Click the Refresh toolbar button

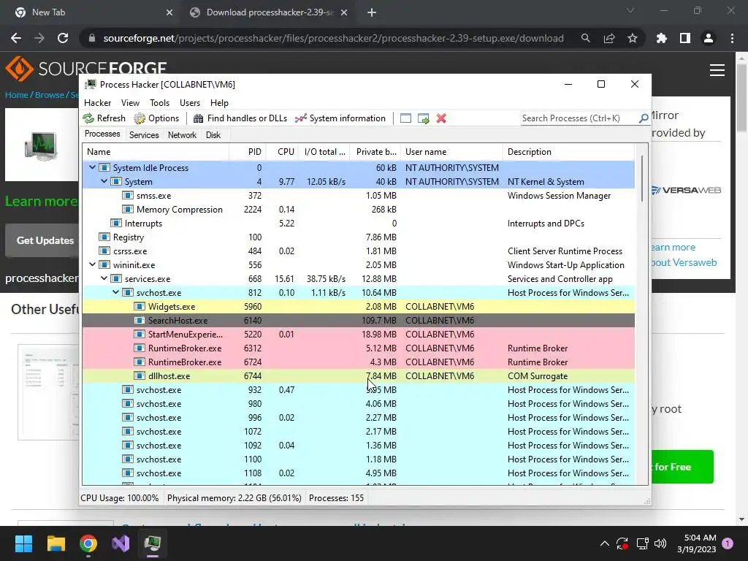pos(104,118)
